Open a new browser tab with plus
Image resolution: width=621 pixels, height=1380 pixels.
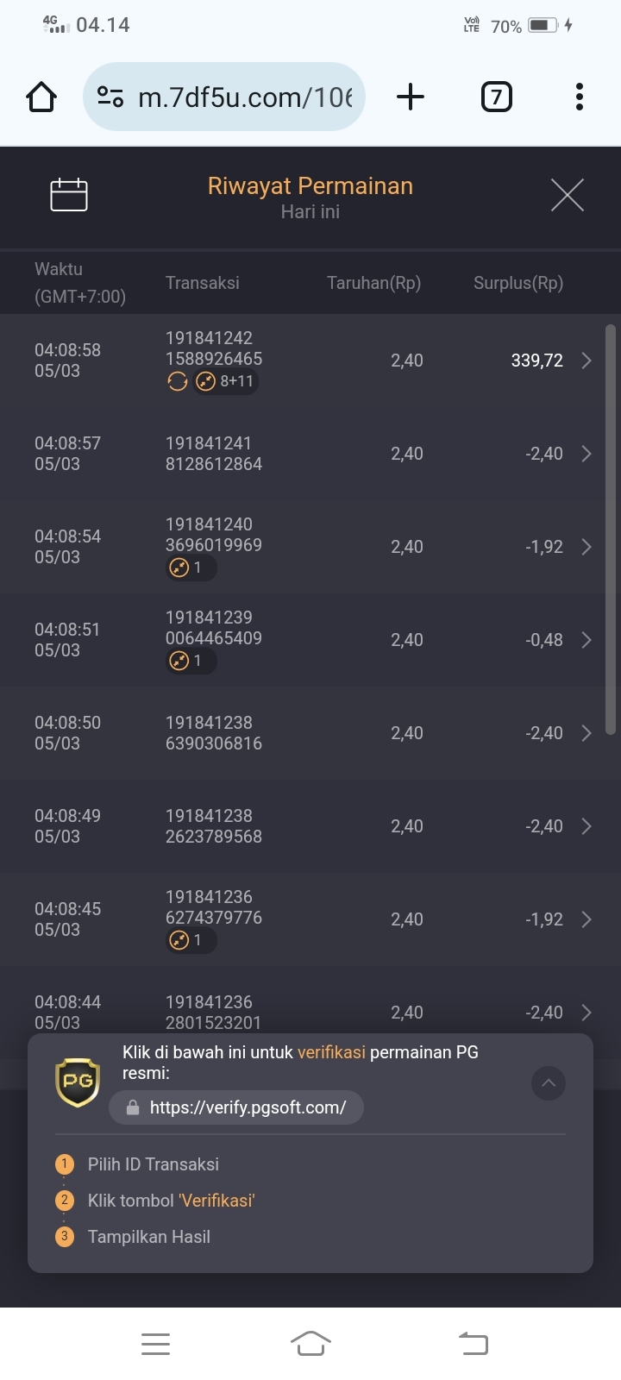click(411, 97)
